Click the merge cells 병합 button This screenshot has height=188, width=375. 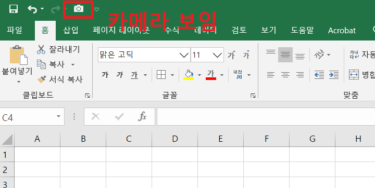pyautogui.click(x=362, y=75)
